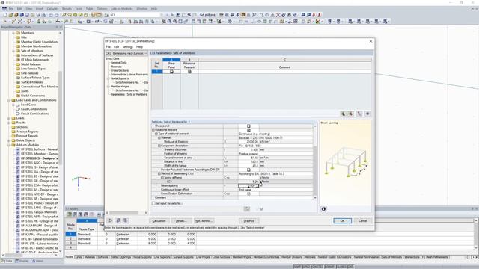Click the Calculation button
Viewport: 479px width, 269px height.
pyautogui.click(x=159, y=221)
